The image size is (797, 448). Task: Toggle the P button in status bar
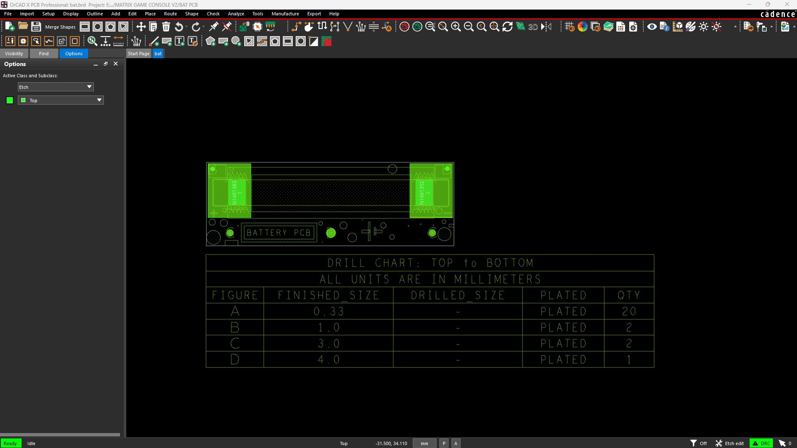tap(444, 443)
